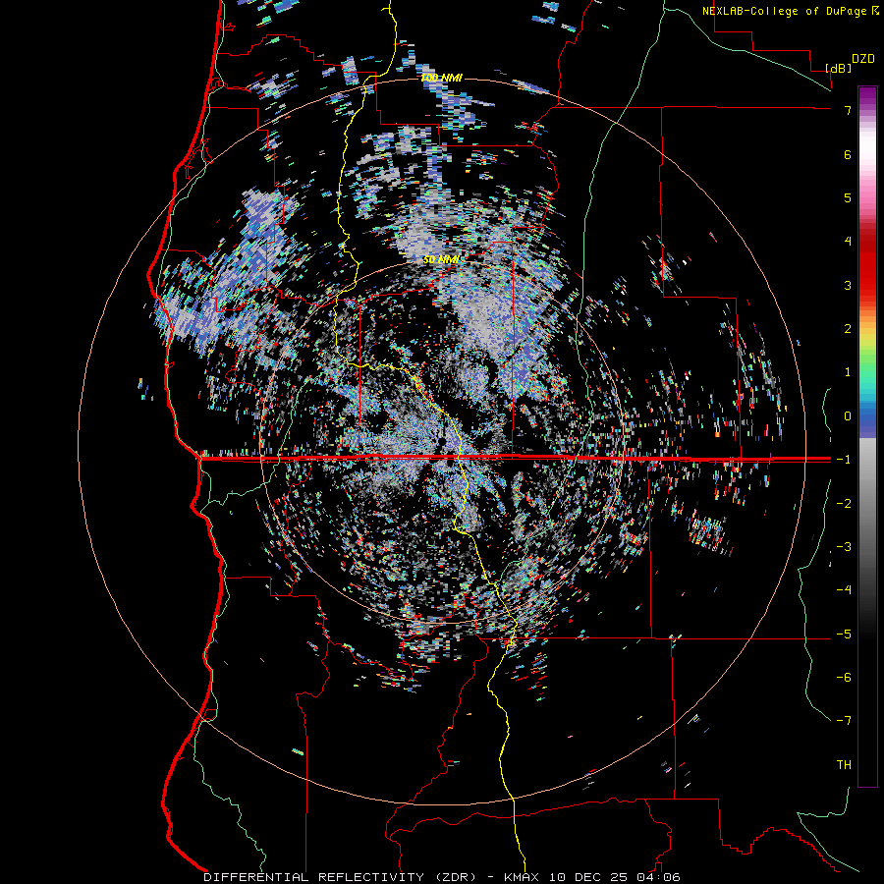Select the -1 dB scale label
This screenshot has width=884, height=884.
click(844, 460)
